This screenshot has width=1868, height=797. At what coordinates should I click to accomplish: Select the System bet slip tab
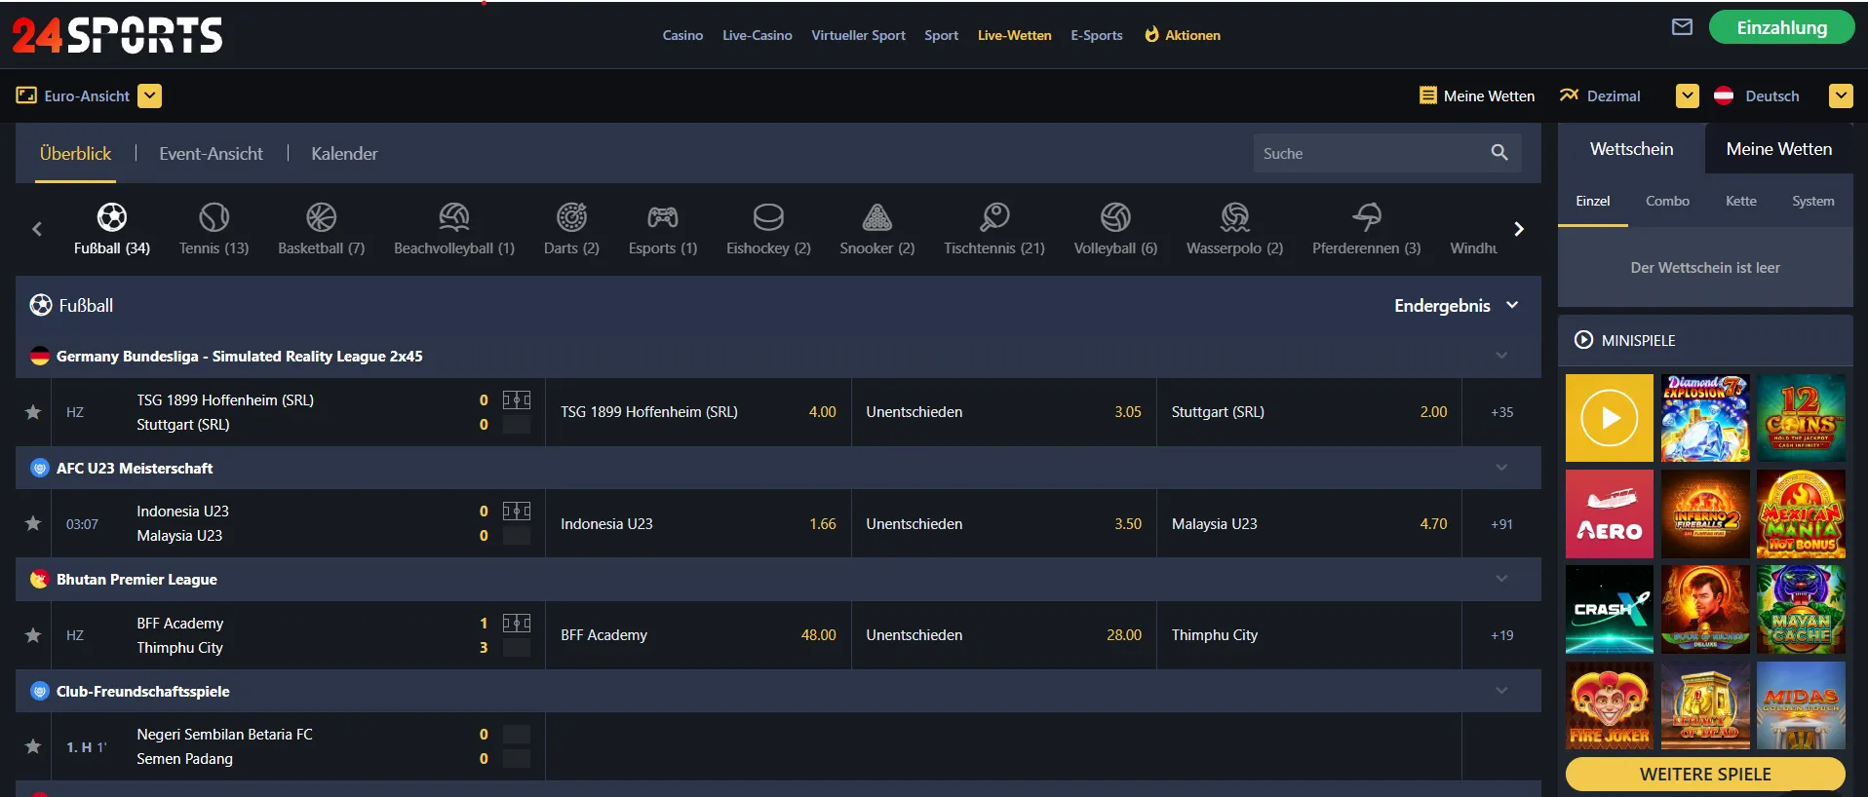point(1812,201)
